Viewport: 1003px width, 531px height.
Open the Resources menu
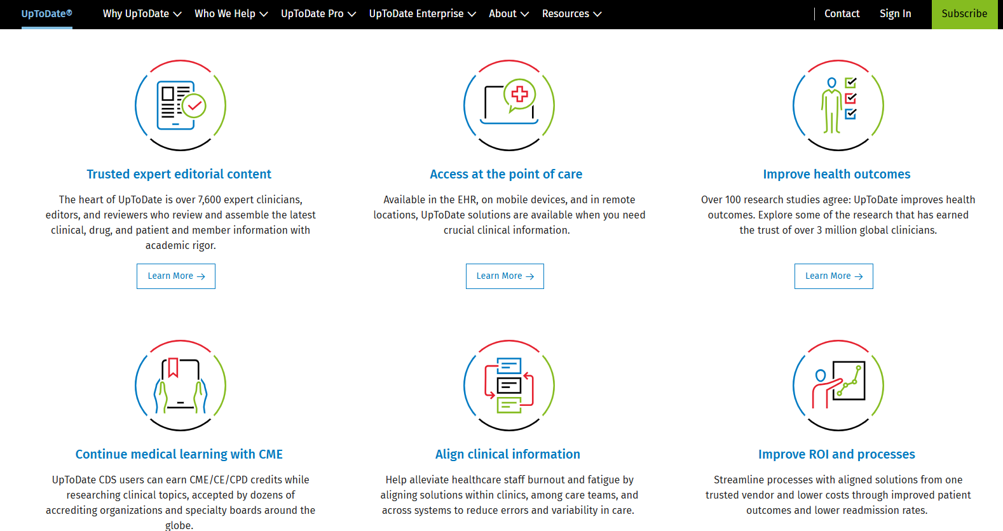pyautogui.click(x=572, y=13)
